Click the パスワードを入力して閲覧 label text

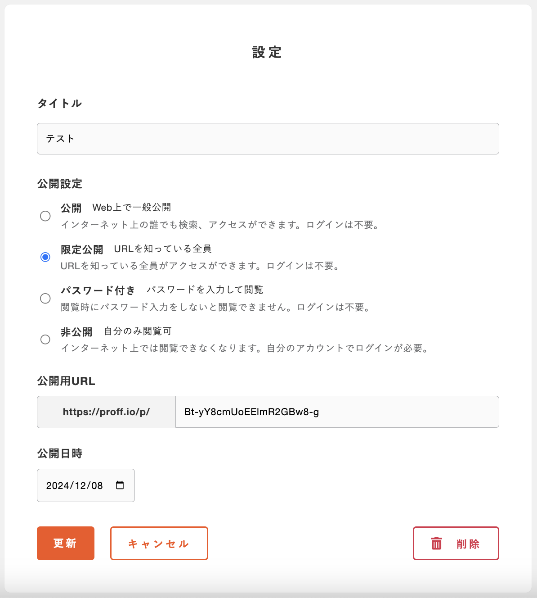(205, 290)
